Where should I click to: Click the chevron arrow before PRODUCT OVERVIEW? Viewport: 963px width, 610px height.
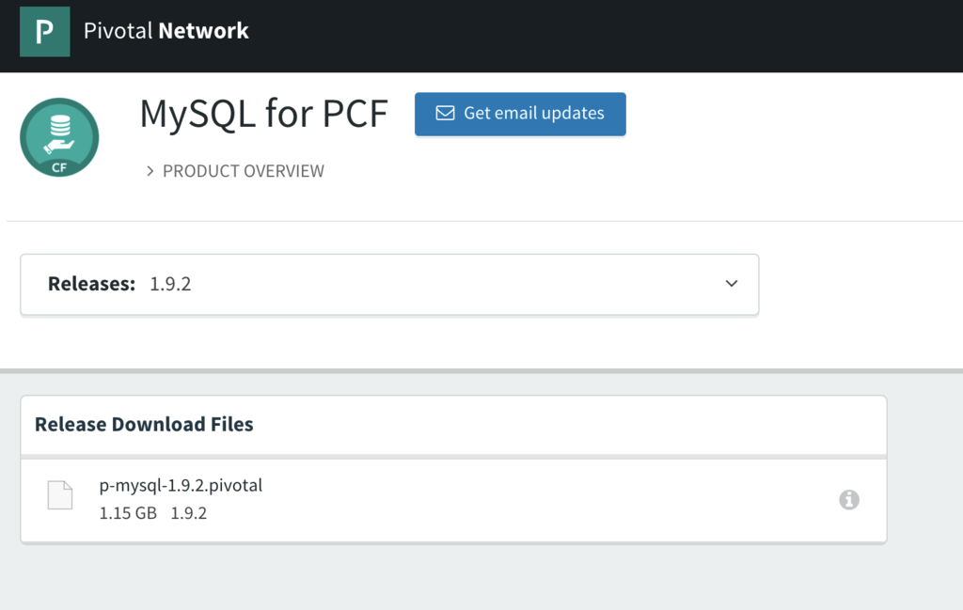click(150, 171)
